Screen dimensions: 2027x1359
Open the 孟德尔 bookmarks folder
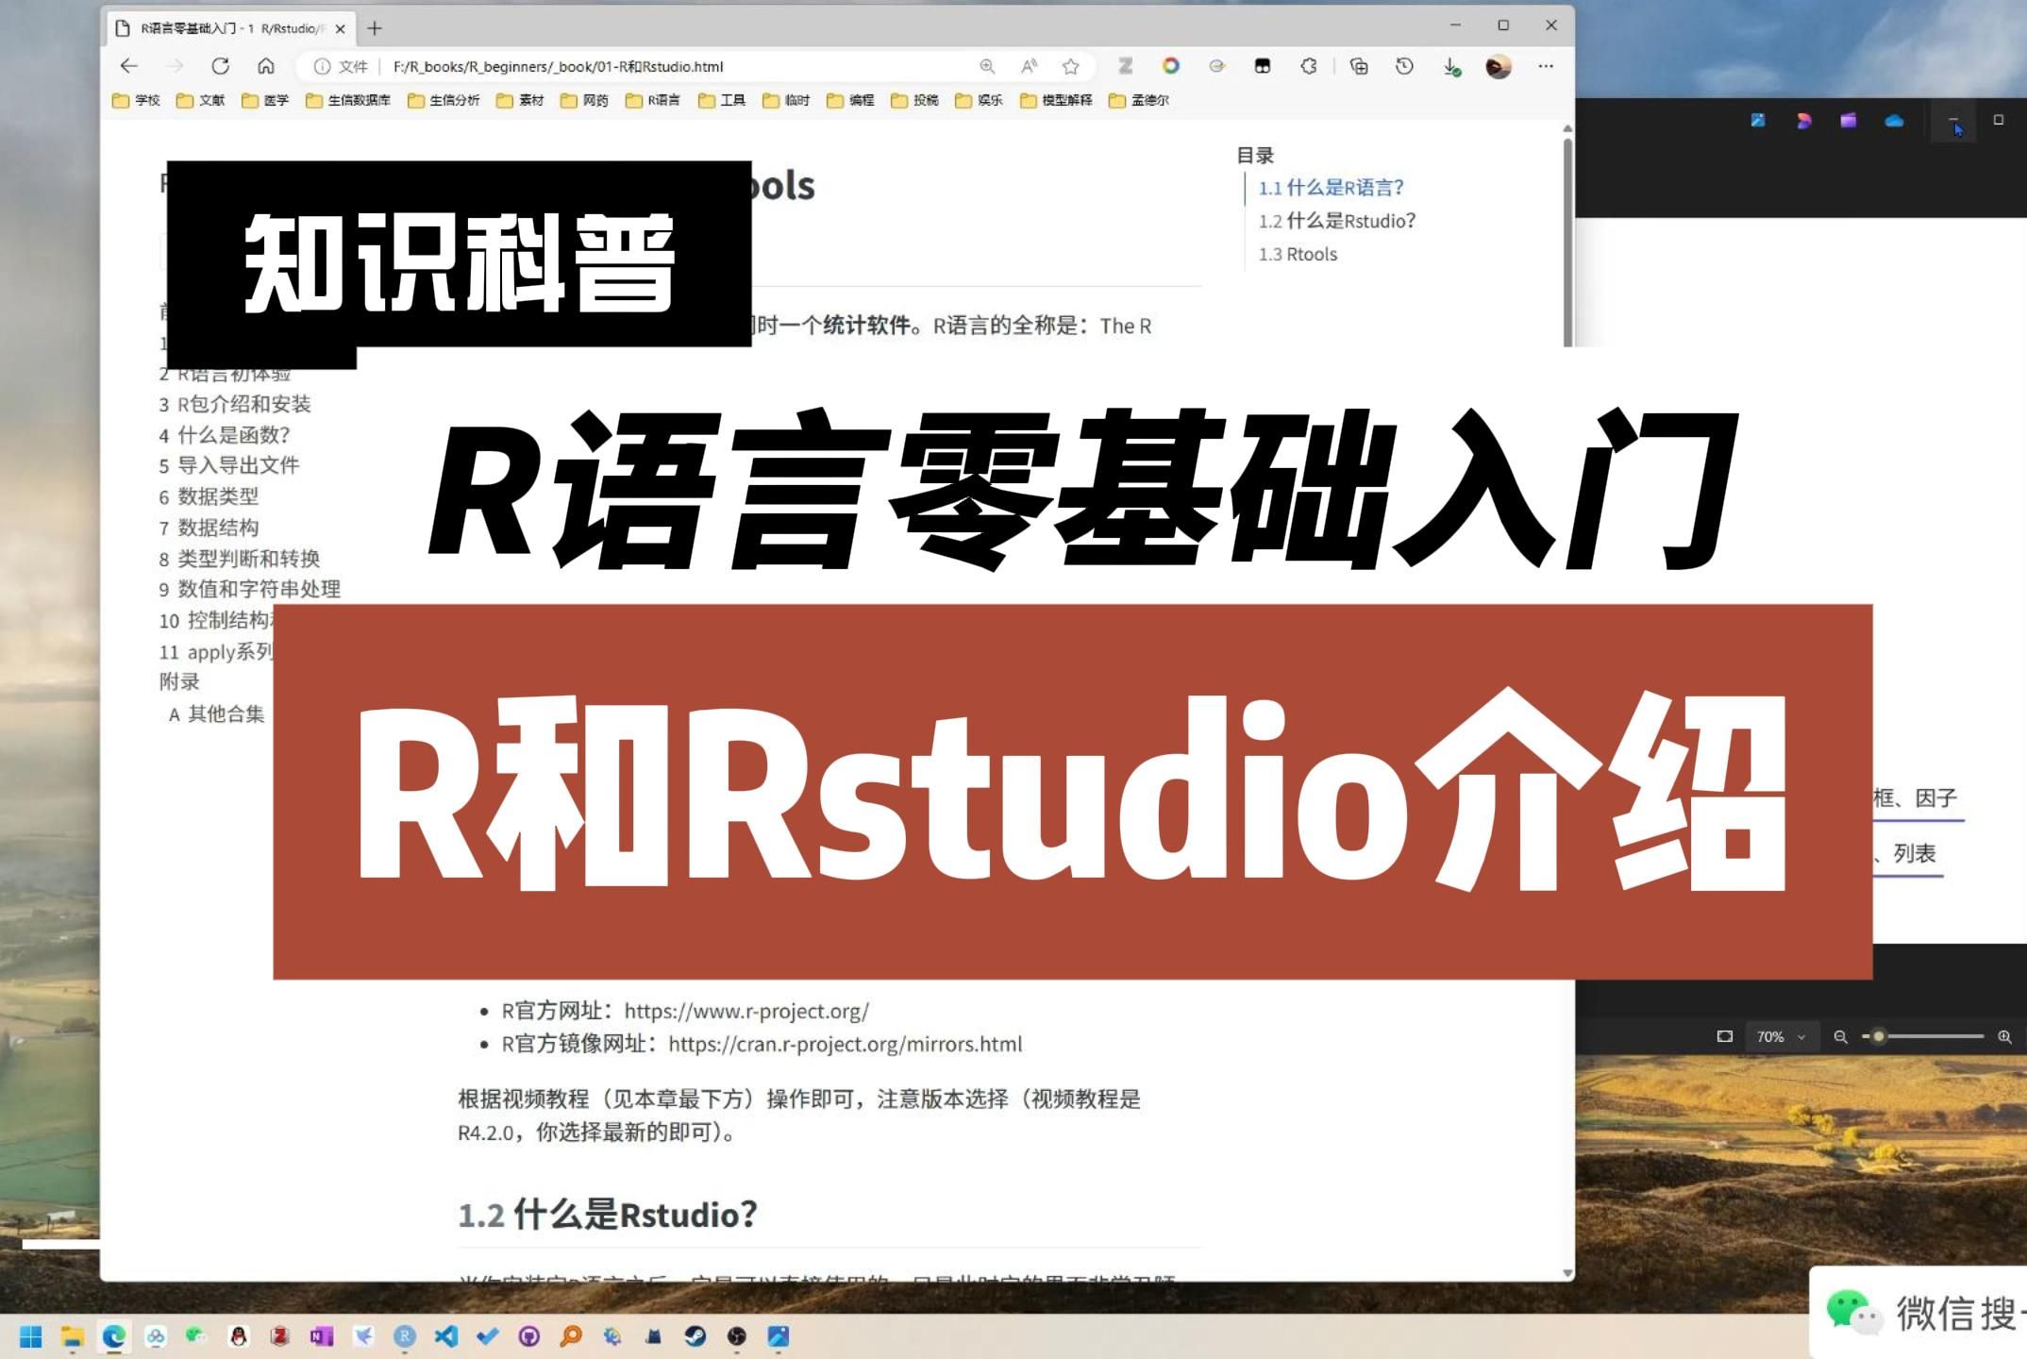tap(1139, 100)
